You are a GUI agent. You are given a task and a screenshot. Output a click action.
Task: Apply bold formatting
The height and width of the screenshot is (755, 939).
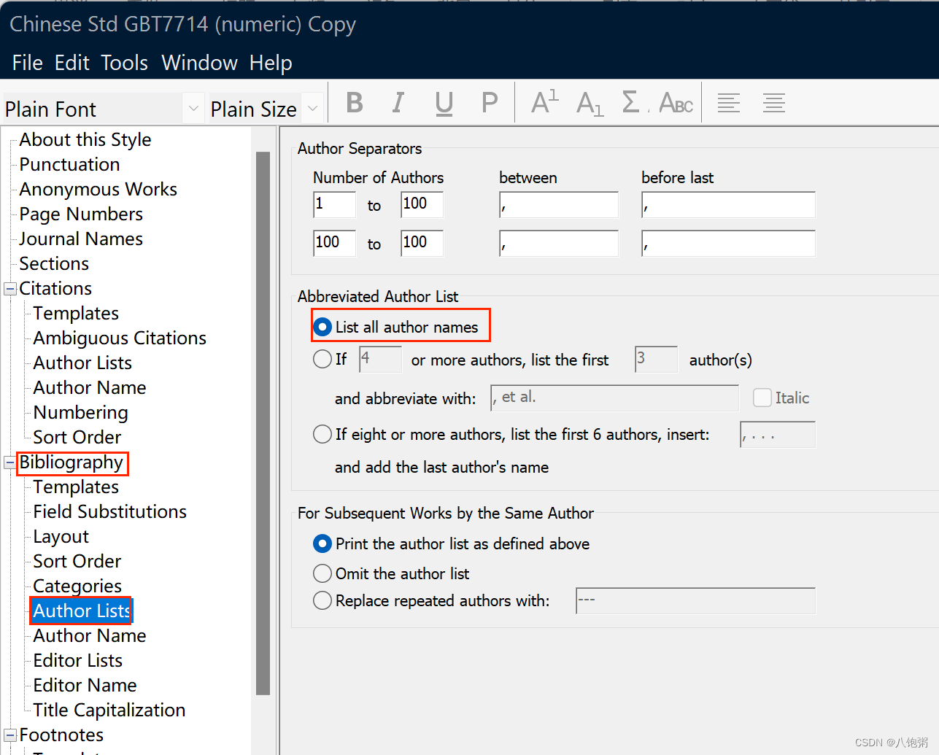(x=355, y=102)
